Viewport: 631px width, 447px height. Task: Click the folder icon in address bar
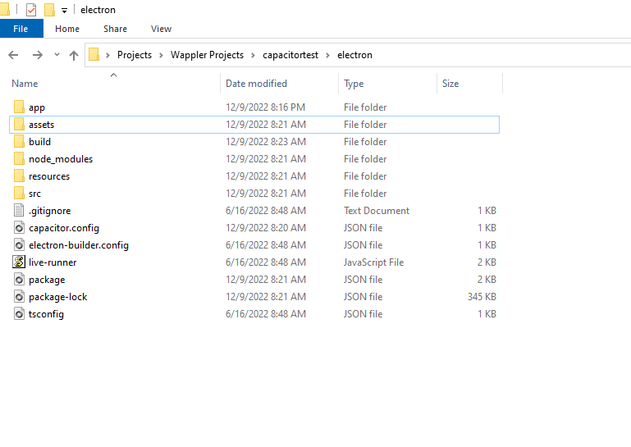coord(94,54)
